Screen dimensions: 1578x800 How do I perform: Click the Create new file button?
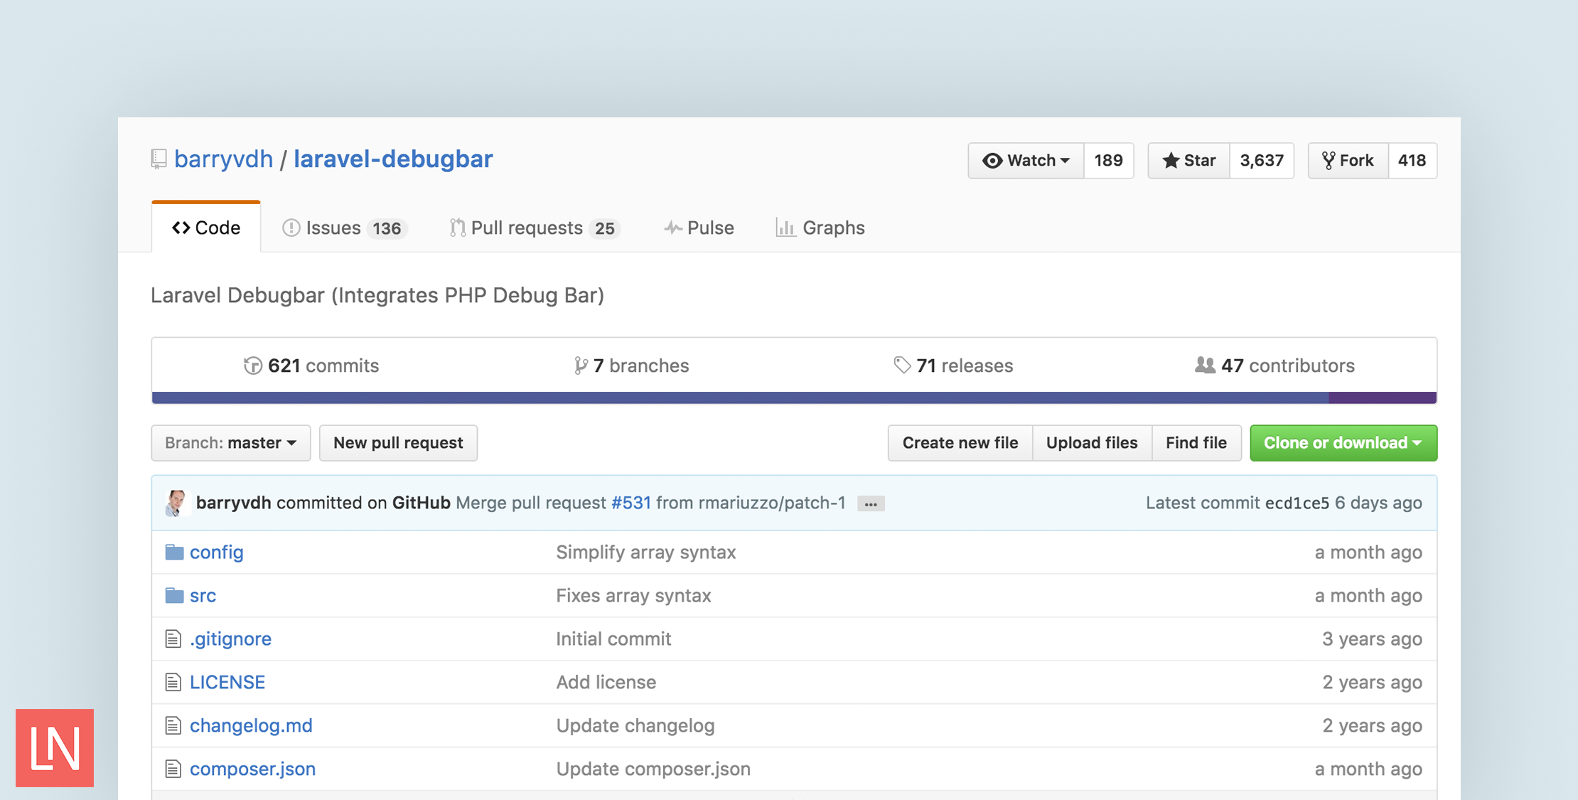[x=960, y=443]
